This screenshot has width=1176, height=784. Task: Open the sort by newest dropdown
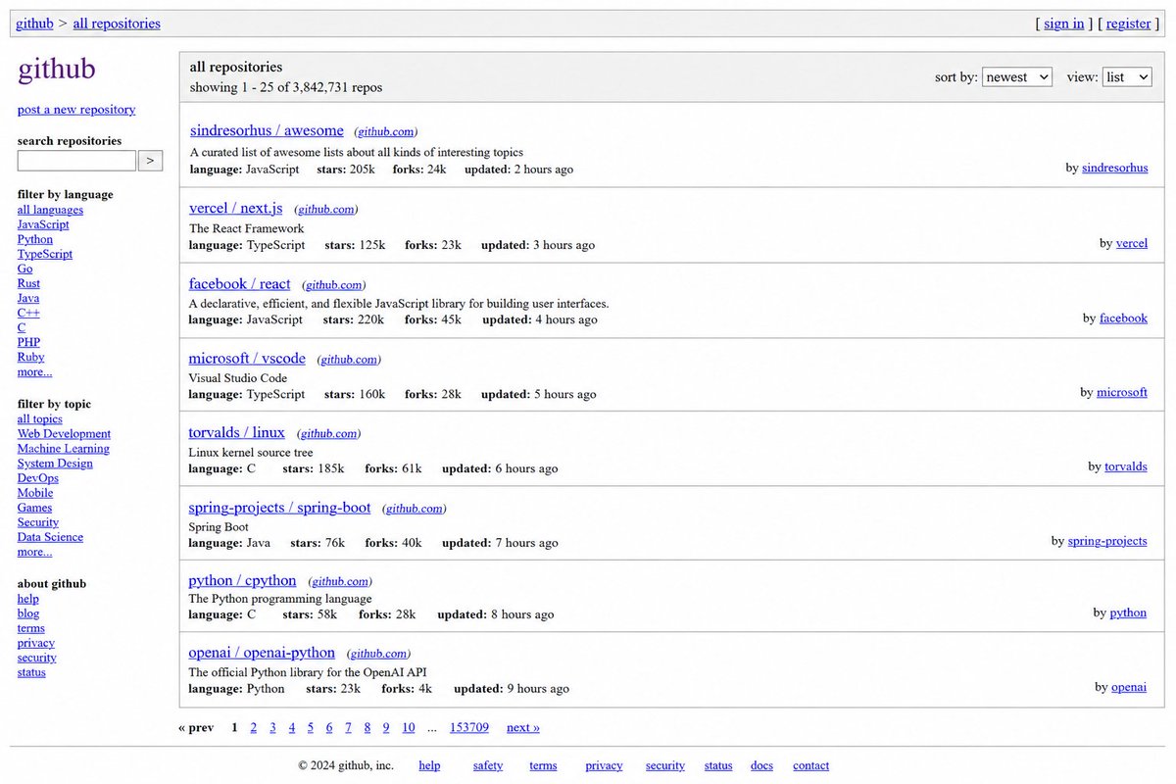coord(1017,76)
